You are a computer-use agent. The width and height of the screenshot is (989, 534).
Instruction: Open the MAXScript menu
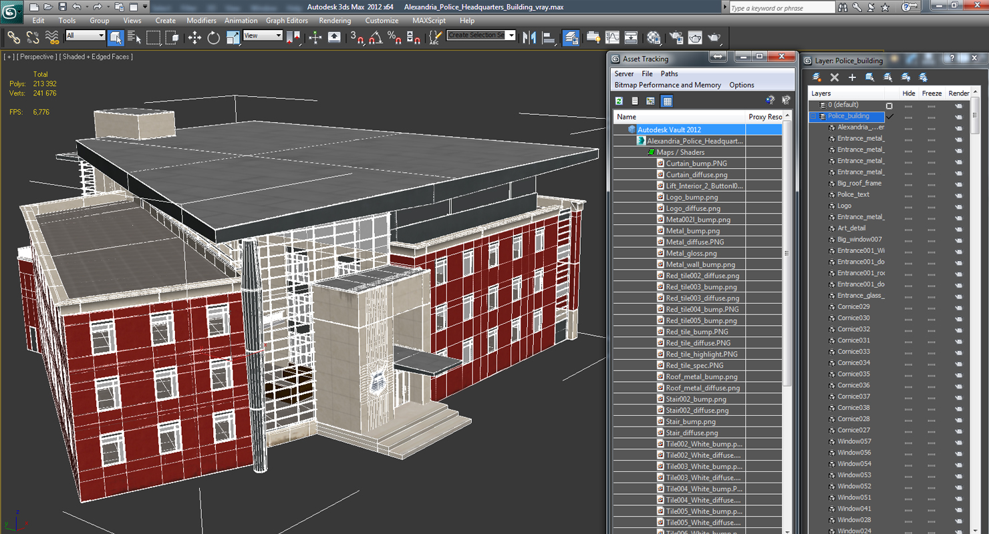pyautogui.click(x=428, y=21)
